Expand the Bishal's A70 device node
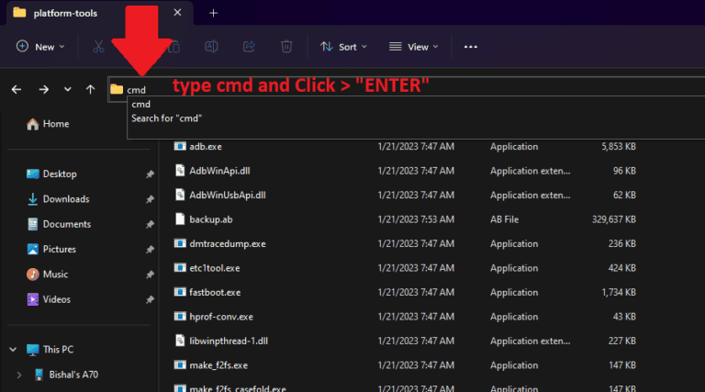705x392 pixels. [20, 375]
